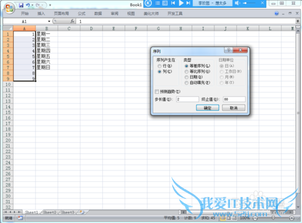Viewport: 302px width, 223px height.
Task: Close the music player bar
Action: 262,3
